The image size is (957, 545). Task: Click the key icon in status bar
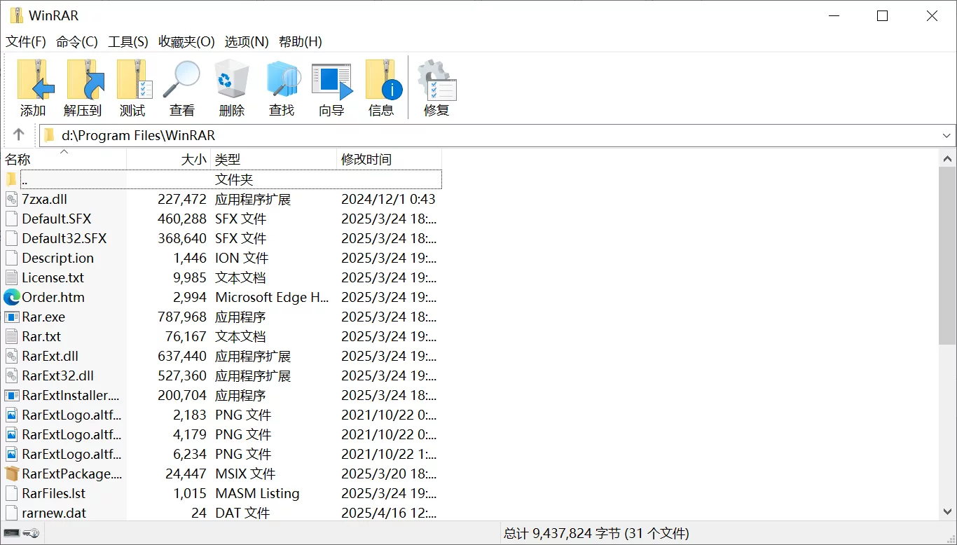pos(32,534)
